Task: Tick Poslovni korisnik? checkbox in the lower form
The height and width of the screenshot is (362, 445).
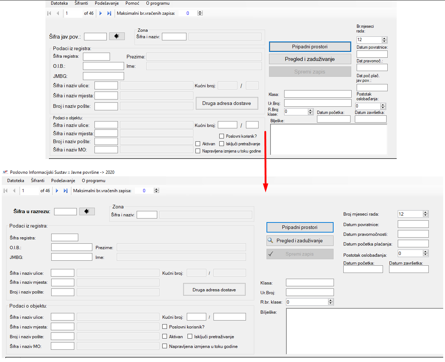Action: 165,327
